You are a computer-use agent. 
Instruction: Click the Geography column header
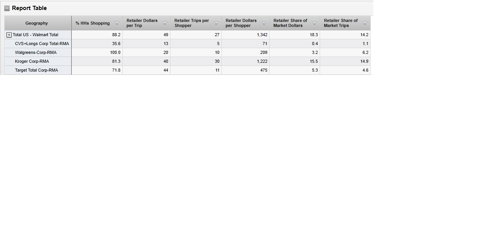pos(37,23)
